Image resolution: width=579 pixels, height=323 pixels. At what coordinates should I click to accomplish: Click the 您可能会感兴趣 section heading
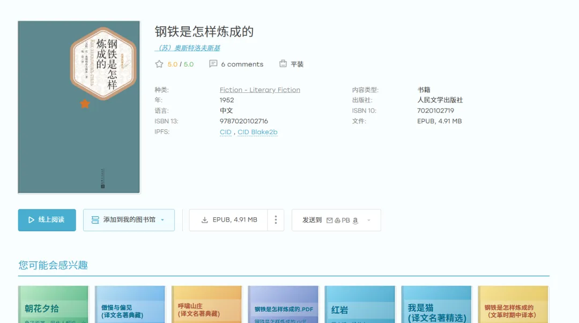pos(53,265)
